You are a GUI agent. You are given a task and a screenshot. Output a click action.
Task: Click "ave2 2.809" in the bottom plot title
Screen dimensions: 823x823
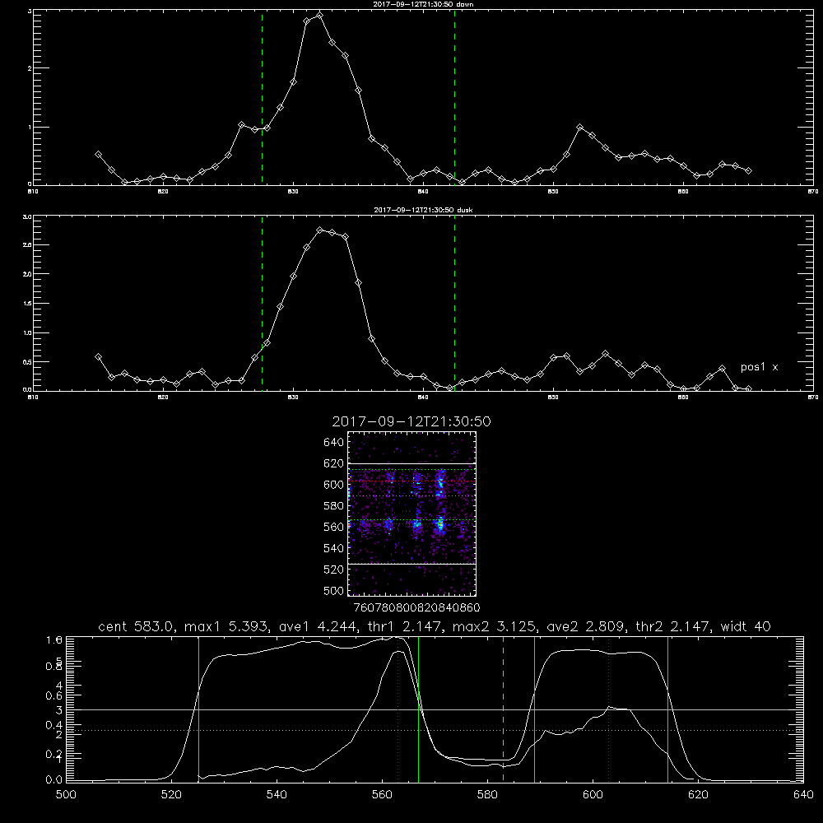[586, 626]
